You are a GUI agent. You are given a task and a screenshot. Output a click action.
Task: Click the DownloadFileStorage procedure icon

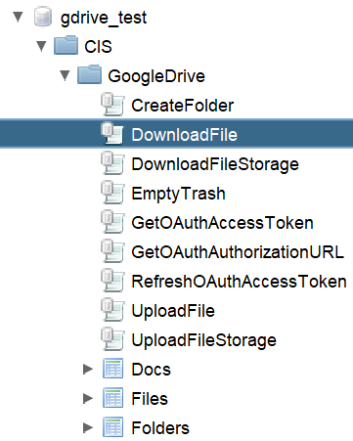point(112,163)
